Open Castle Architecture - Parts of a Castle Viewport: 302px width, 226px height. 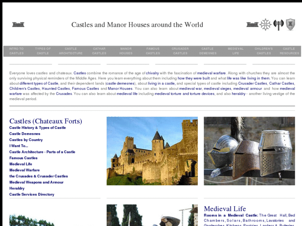click(x=42, y=152)
